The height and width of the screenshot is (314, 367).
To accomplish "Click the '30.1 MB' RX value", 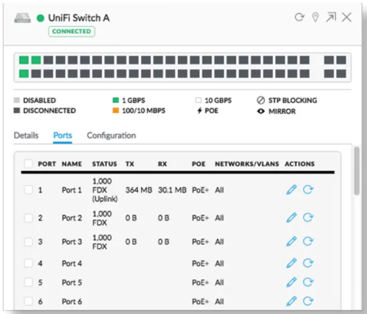I will (172, 190).
